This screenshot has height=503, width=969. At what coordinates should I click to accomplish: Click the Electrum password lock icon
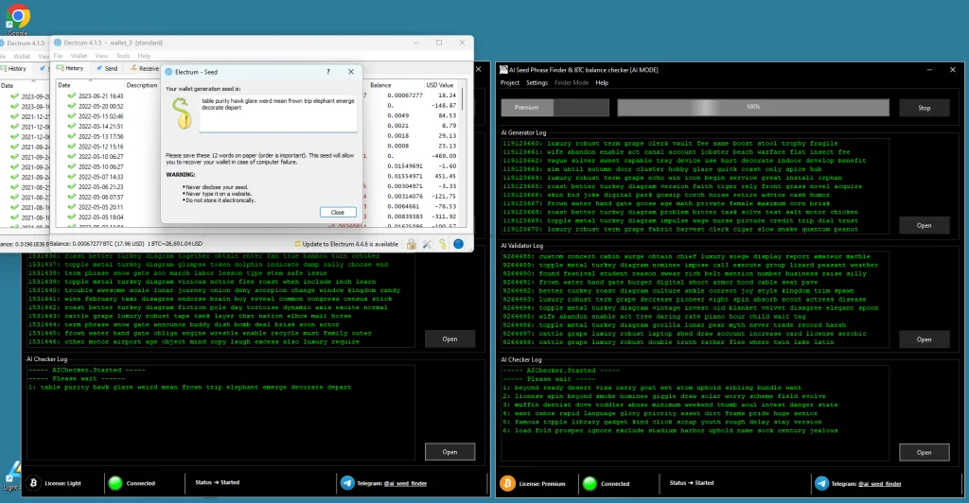pyautogui.click(x=413, y=244)
